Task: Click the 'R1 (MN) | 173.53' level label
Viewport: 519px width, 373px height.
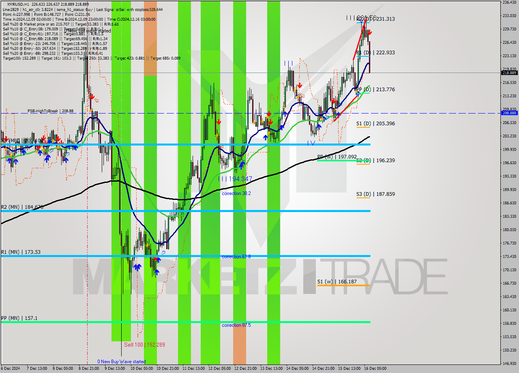Action: tap(21, 252)
